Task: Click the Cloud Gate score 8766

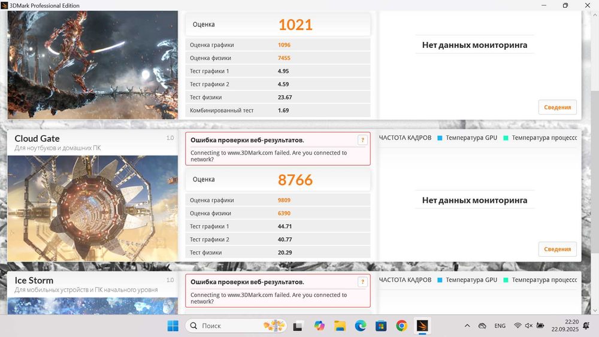Action: (x=295, y=180)
